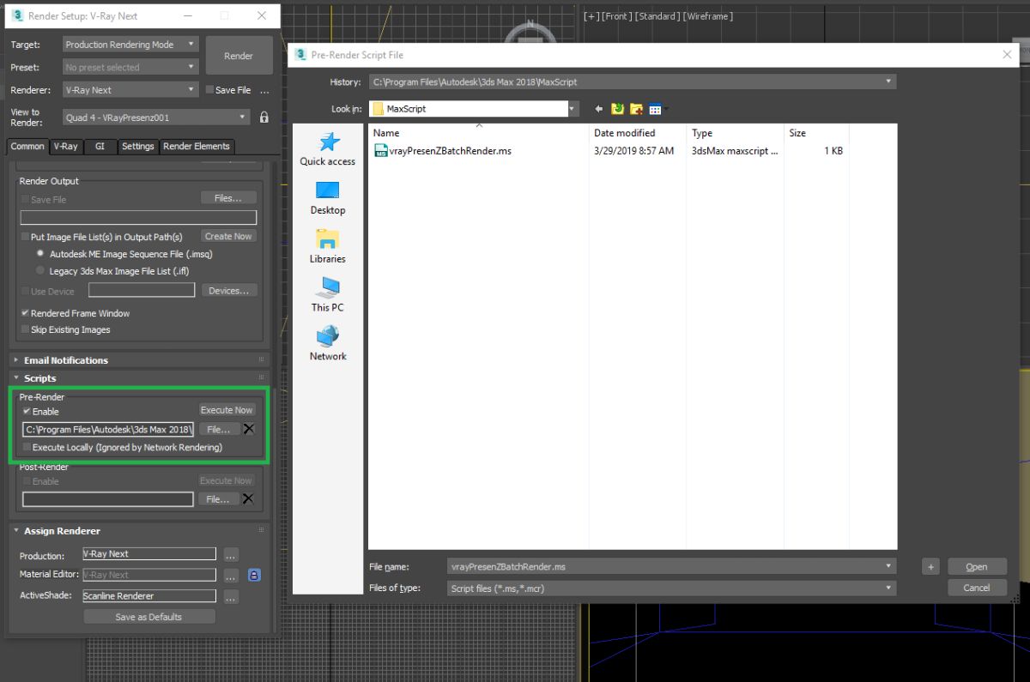
Task: Click the Post-Render File... button
Action: coord(219,499)
